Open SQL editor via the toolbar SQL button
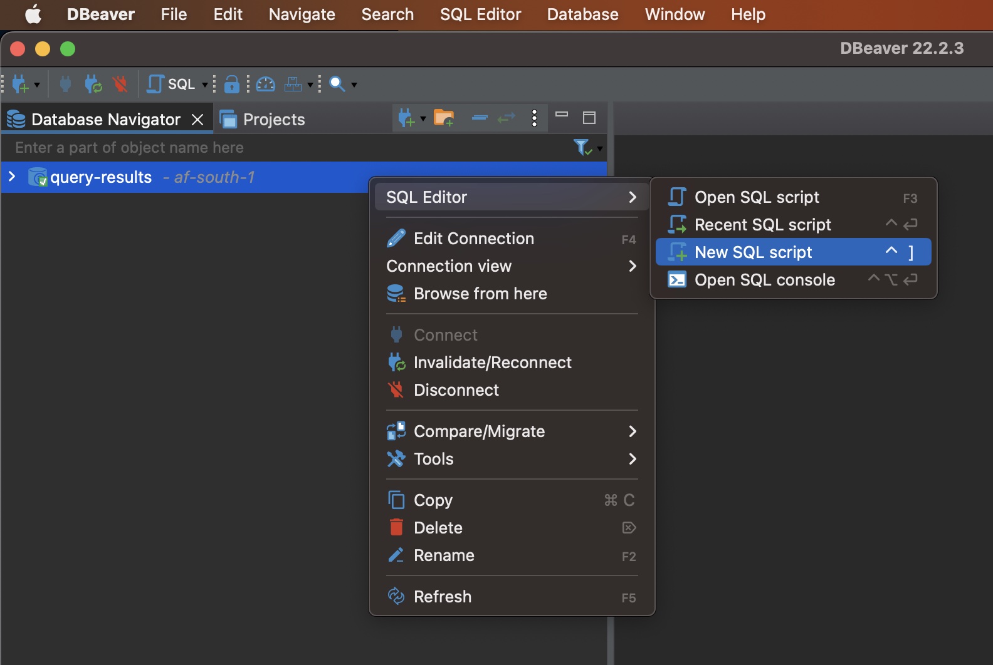The image size is (993, 665). (171, 84)
